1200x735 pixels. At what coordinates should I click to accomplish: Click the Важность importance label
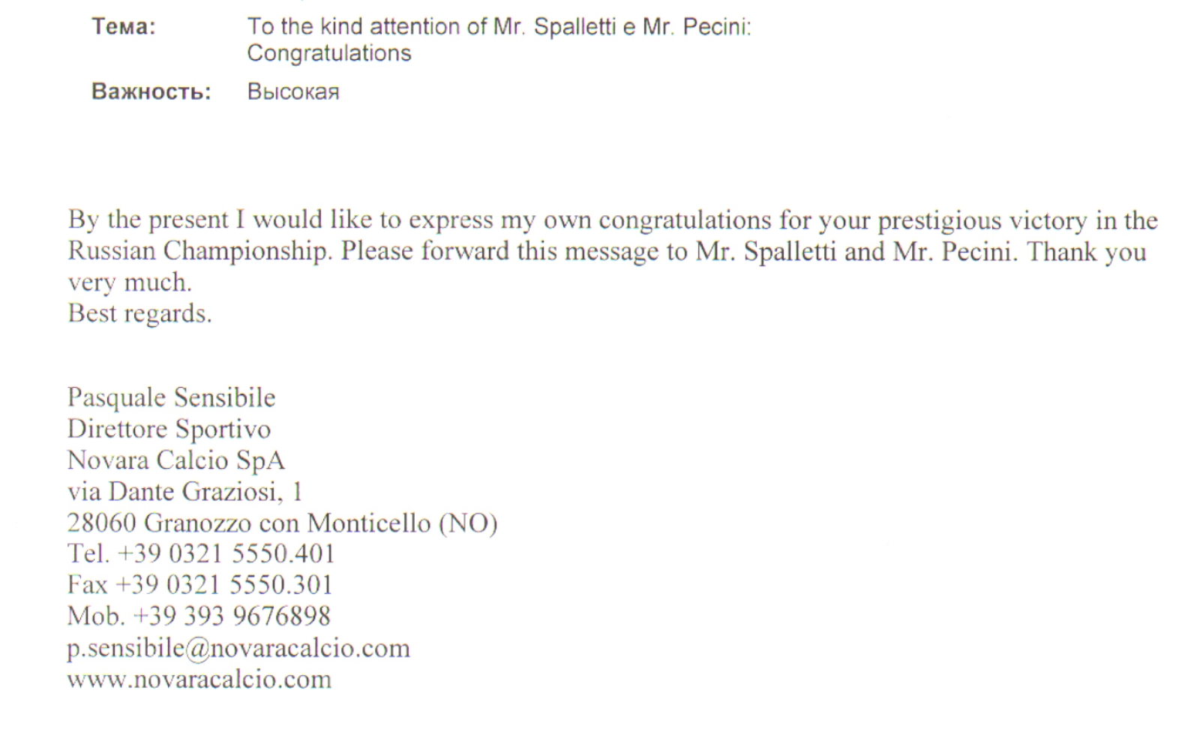click(x=151, y=91)
